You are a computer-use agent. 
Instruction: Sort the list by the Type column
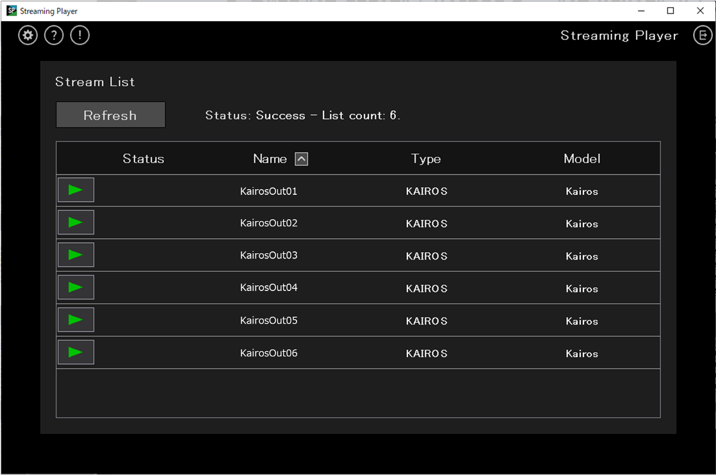click(425, 158)
